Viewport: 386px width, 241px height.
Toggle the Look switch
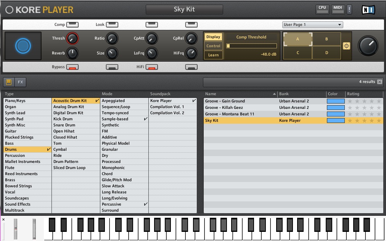(x=112, y=25)
